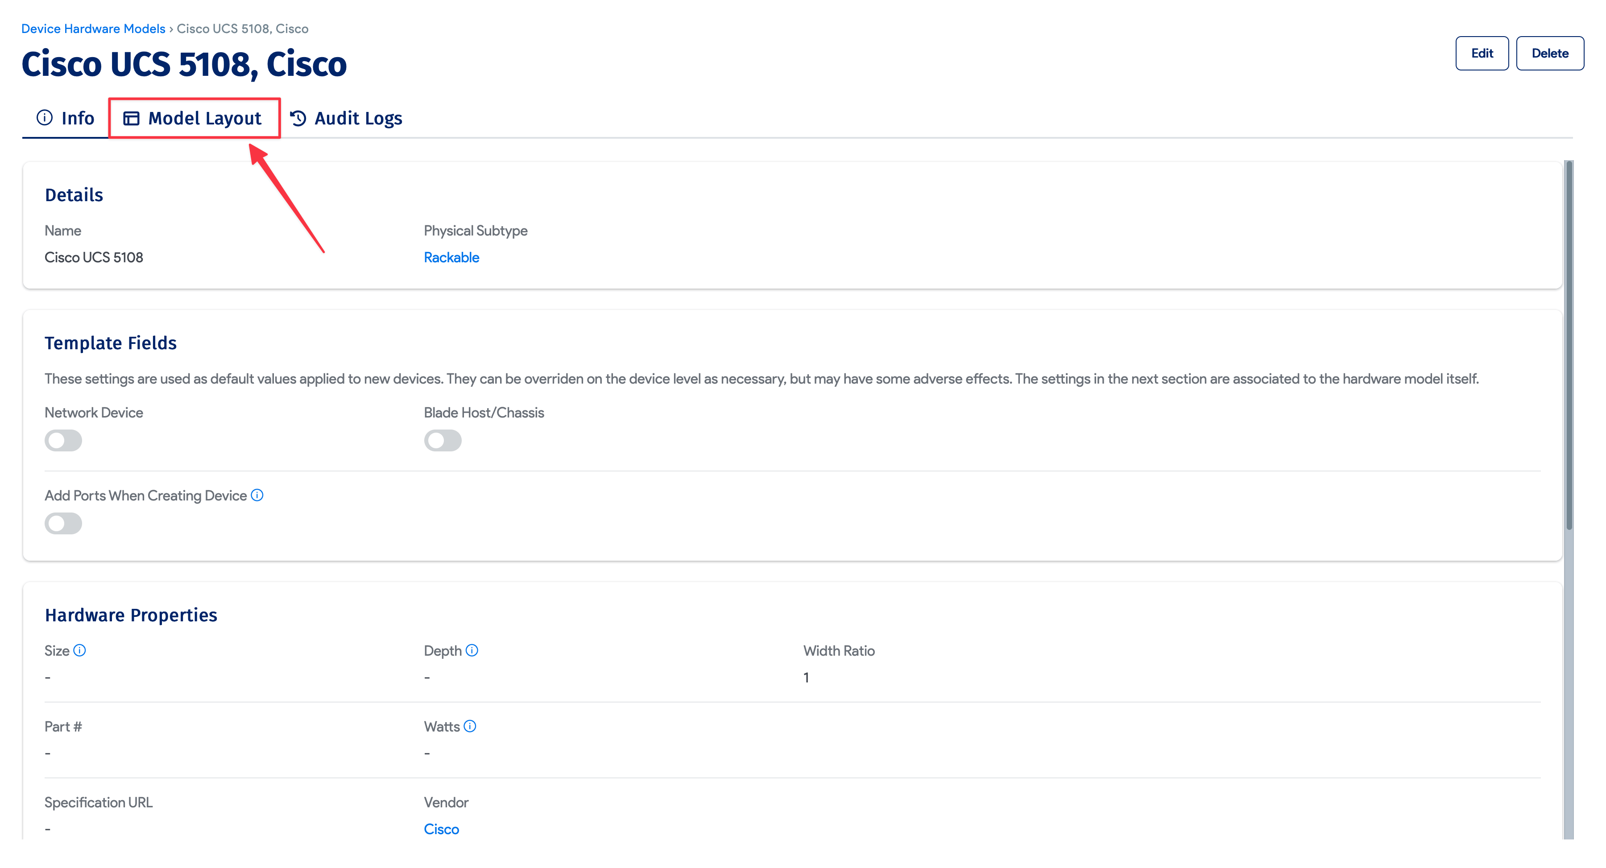Click the Cisco UCS 5108 name value
Viewport: 1606px width, 868px height.
[94, 257]
